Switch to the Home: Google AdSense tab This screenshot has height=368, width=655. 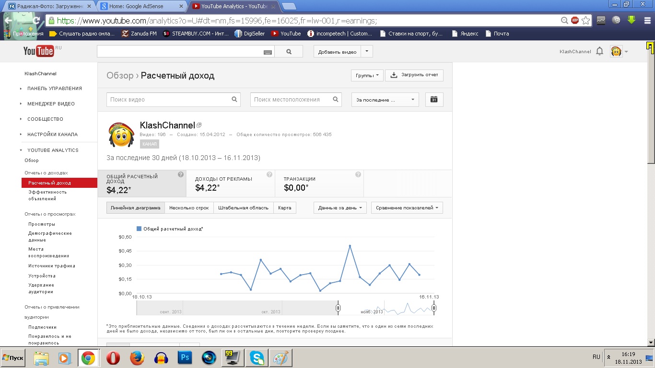tap(143, 6)
